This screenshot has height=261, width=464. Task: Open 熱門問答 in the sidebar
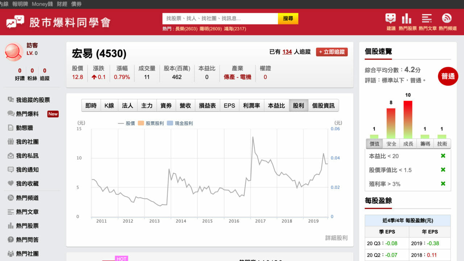point(27,240)
